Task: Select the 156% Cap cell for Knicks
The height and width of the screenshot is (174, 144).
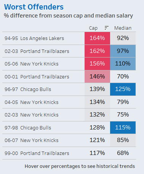Action: [97, 64]
